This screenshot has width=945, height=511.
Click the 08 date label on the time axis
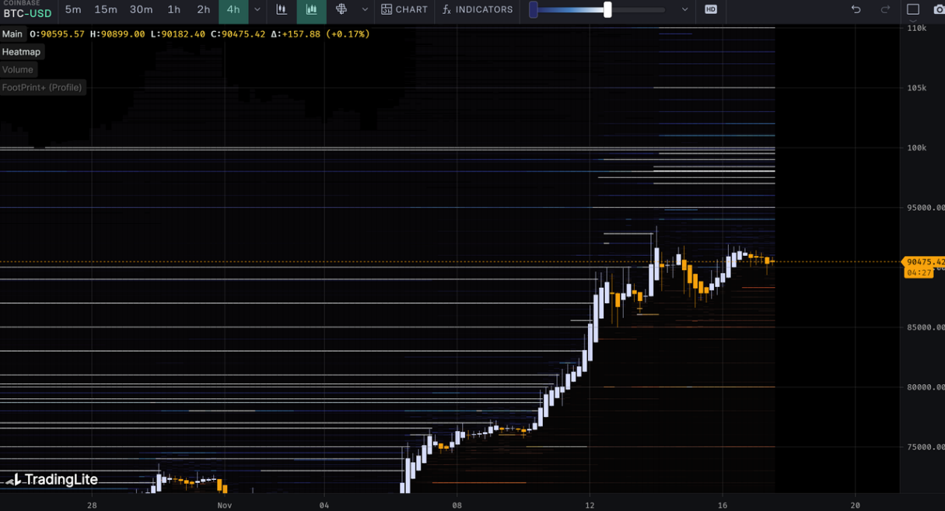pyautogui.click(x=457, y=505)
